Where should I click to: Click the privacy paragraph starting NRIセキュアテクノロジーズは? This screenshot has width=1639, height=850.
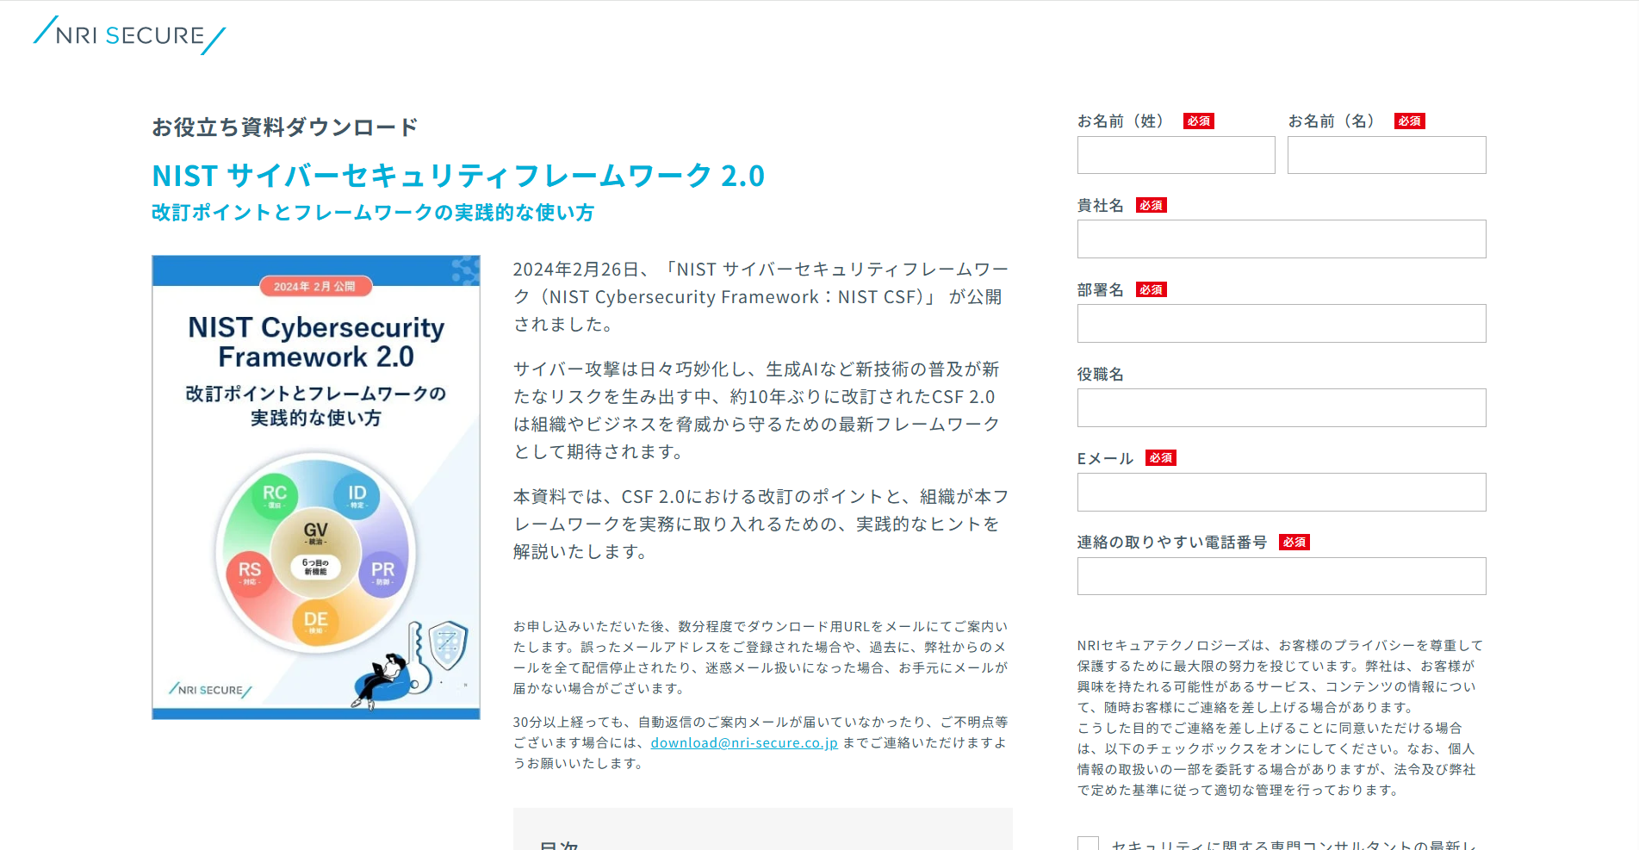tap(1281, 717)
